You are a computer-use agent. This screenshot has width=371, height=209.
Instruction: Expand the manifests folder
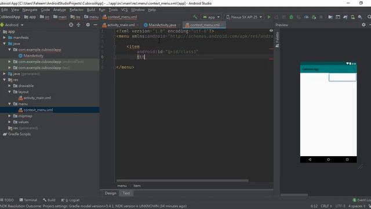pyautogui.click(x=4, y=37)
